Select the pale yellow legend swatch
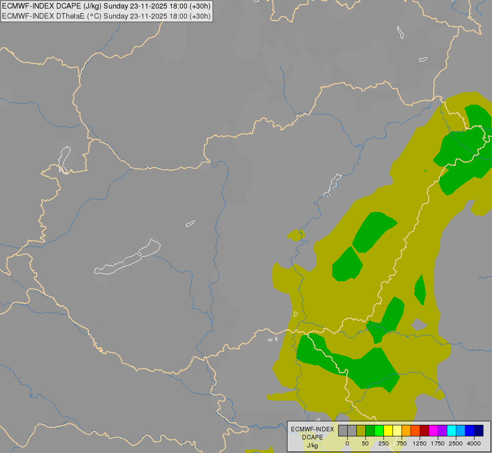 click(x=397, y=430)
